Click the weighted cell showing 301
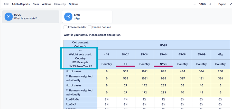This screenshot has height=109, width=232. click(x=220, y=78)
